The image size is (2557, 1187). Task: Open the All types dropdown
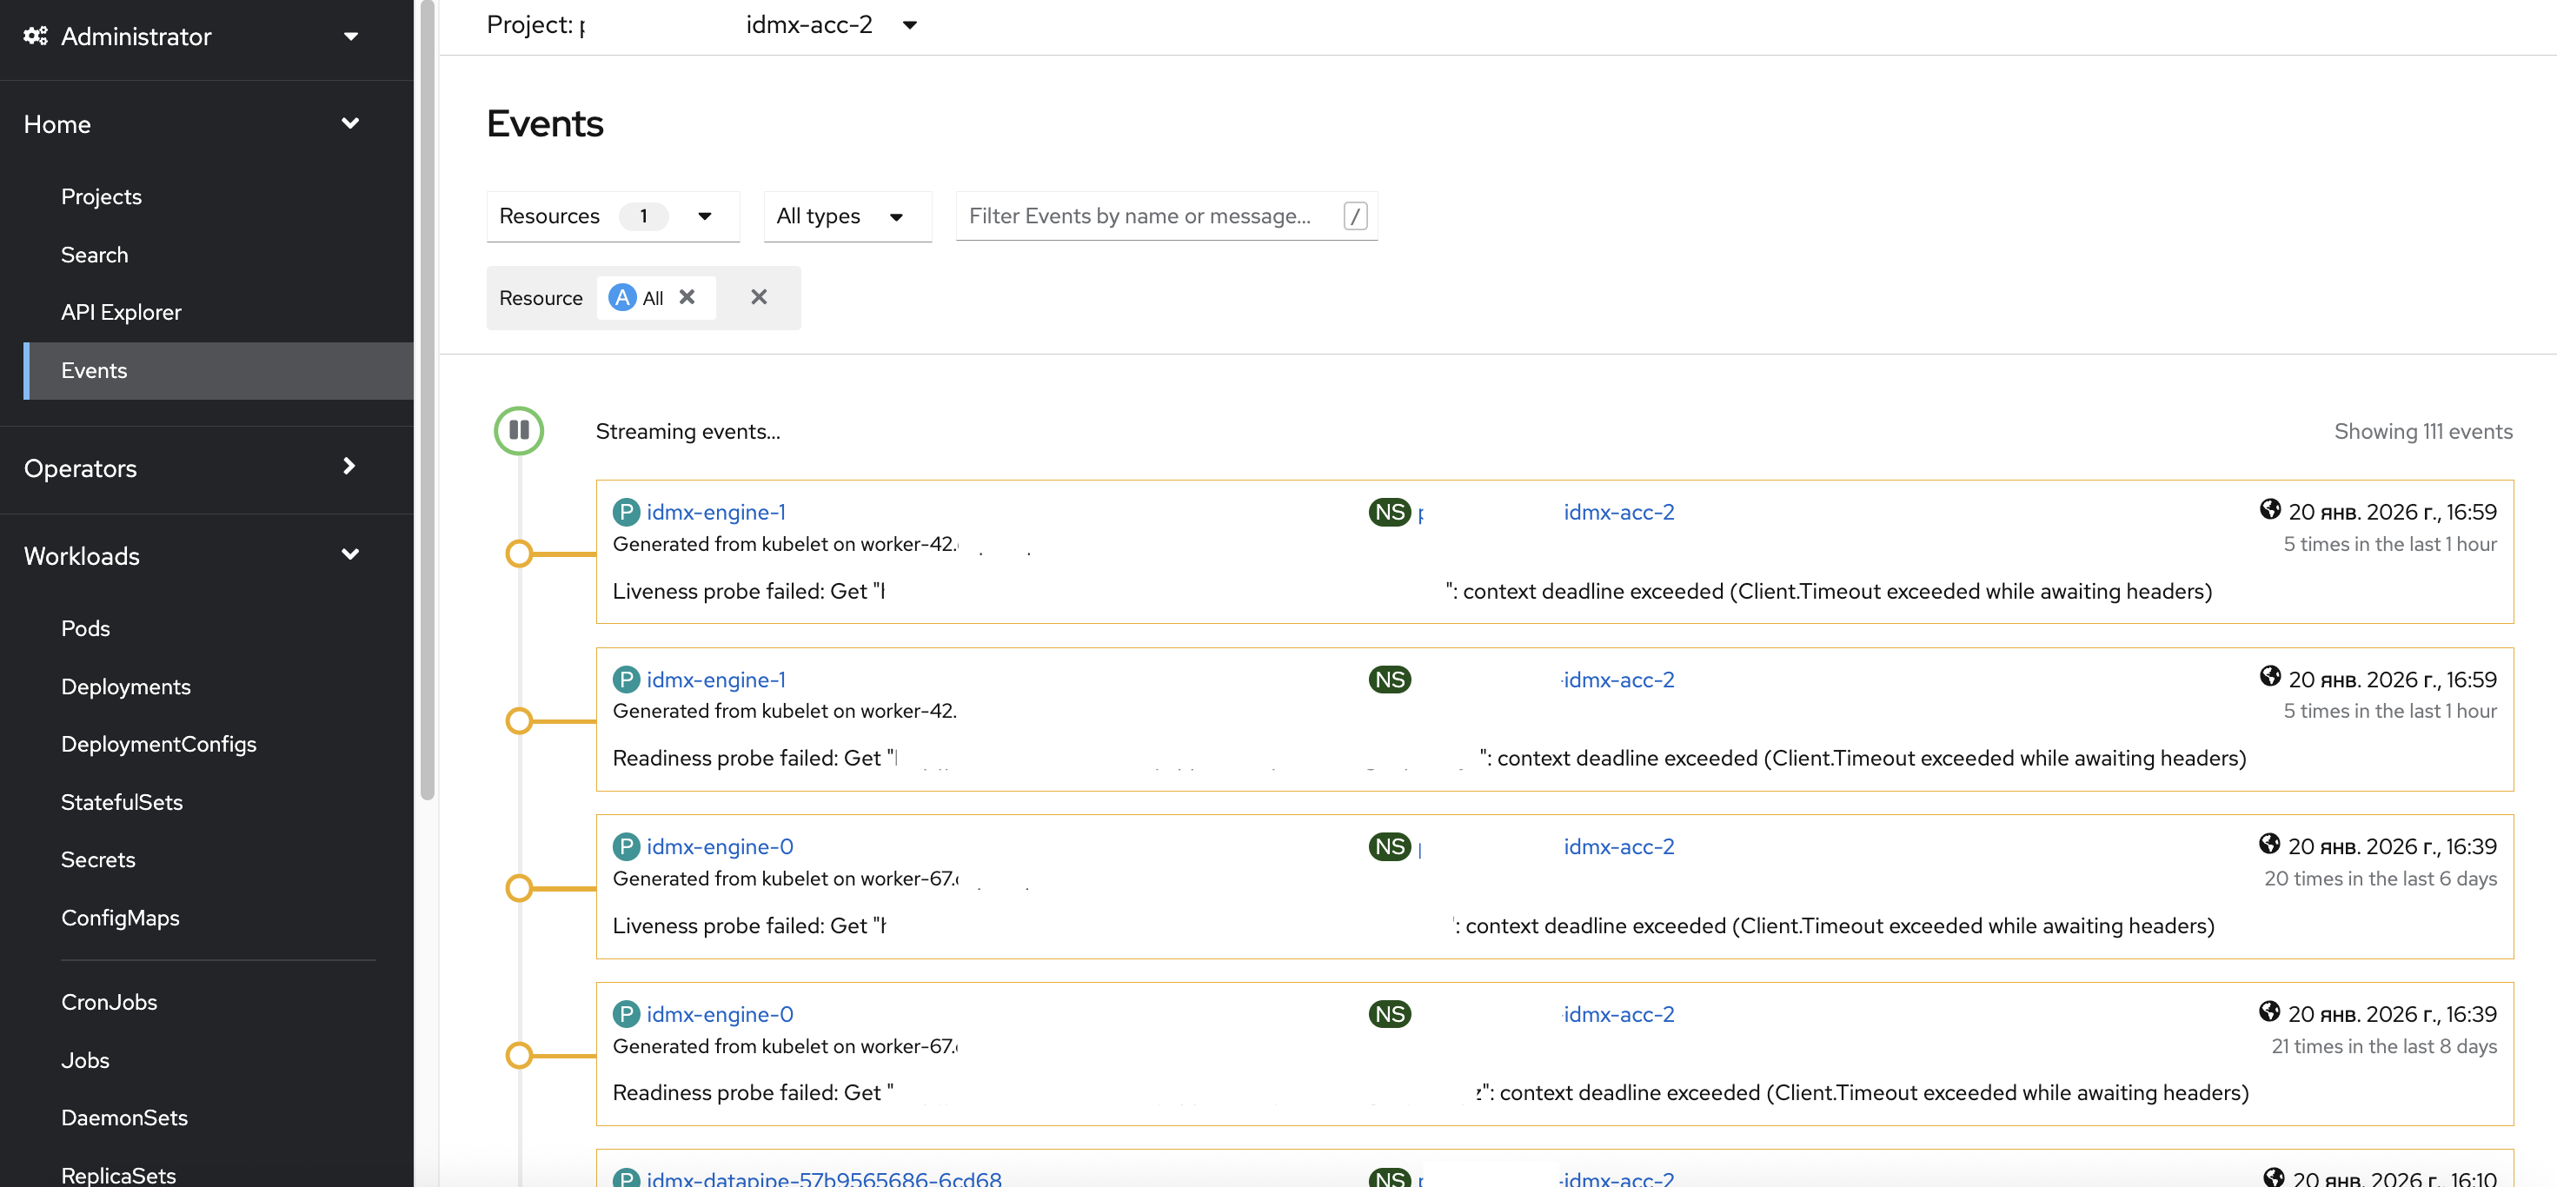pyautogui.click(x=847, y=216)
